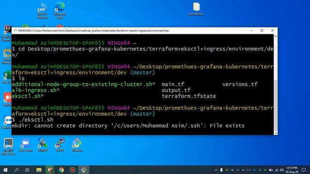Click the red record app in taskbar
The width and height of the screenshot is (310, 174).
[72, 170]
